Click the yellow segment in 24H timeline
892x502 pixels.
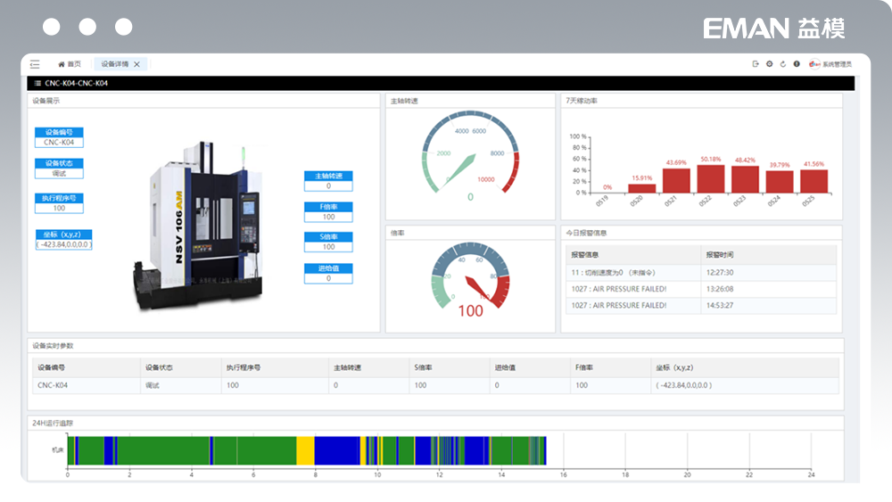coord(305,450)
